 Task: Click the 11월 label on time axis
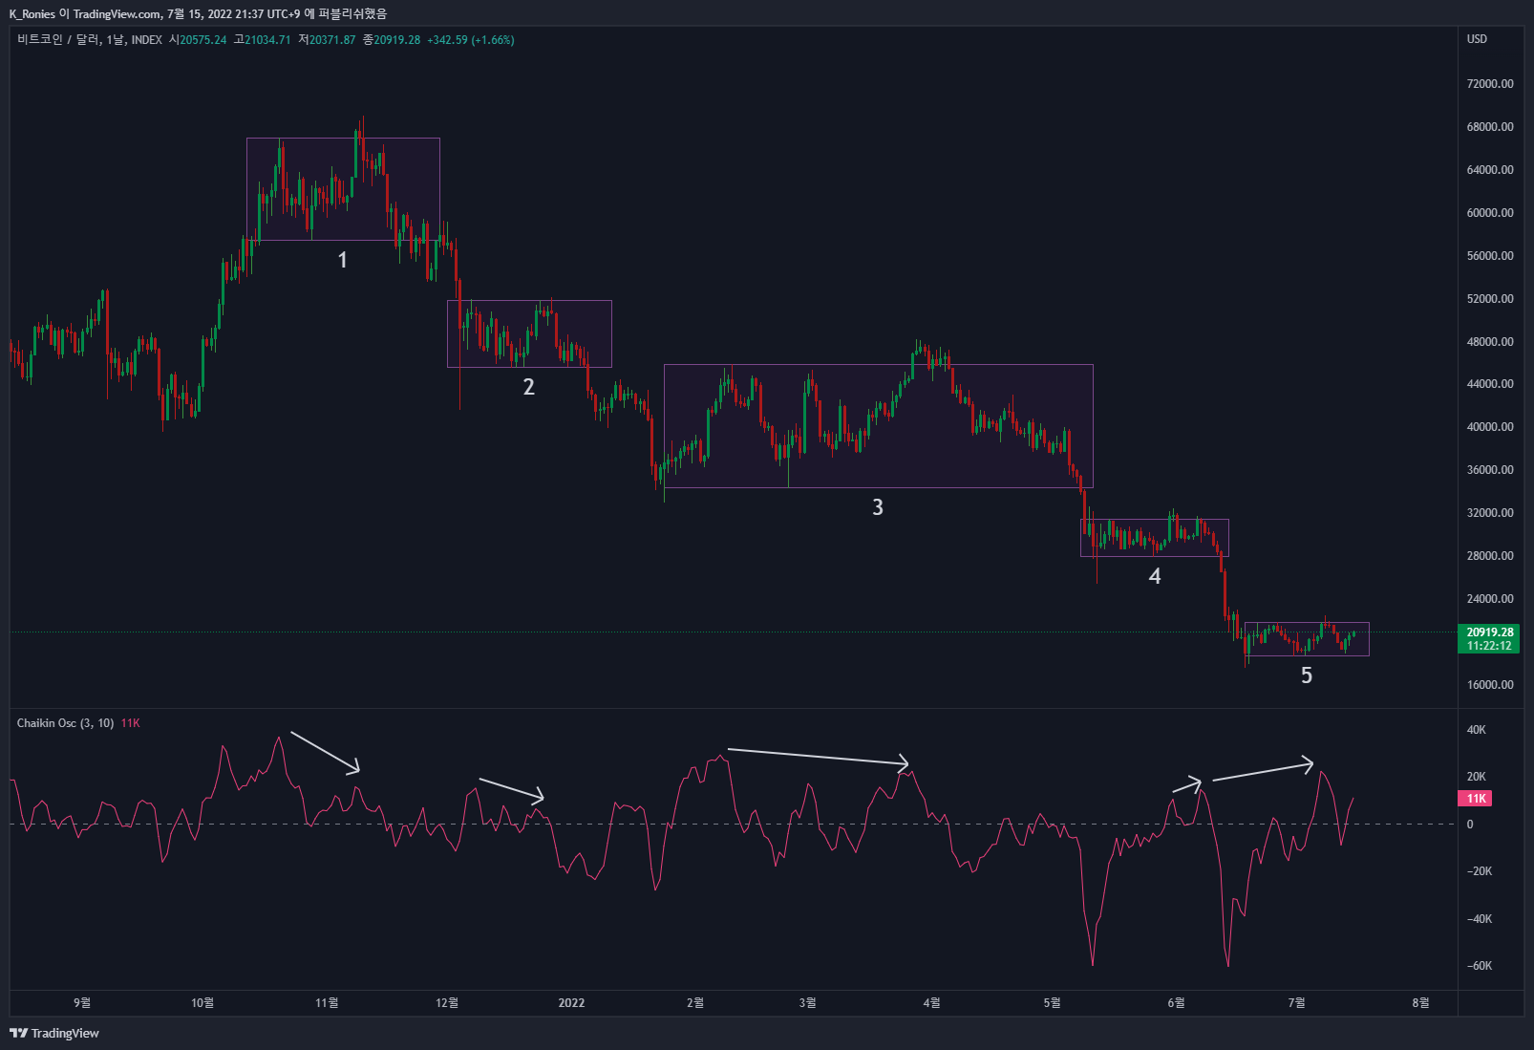(327, 1002)
